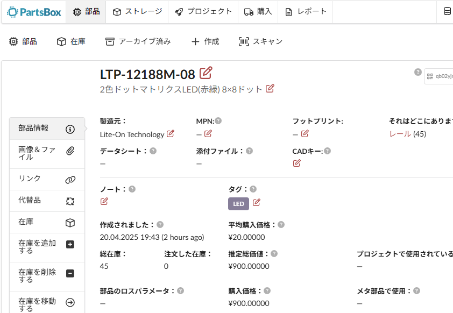Click the database icon in top bar
Screen dimensions: 453x313
(447, 11)
